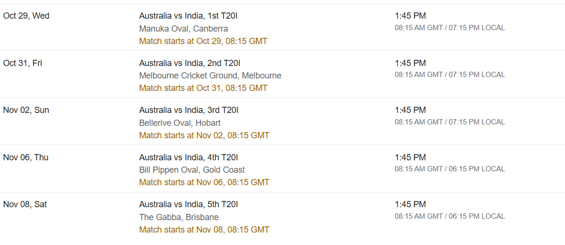Select the Oct 31, Fri date label

[22, 63]
